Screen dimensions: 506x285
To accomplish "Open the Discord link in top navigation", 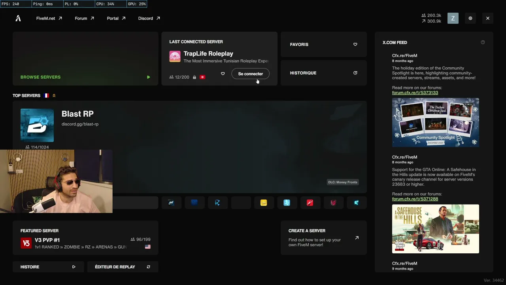I will point(149,18).
